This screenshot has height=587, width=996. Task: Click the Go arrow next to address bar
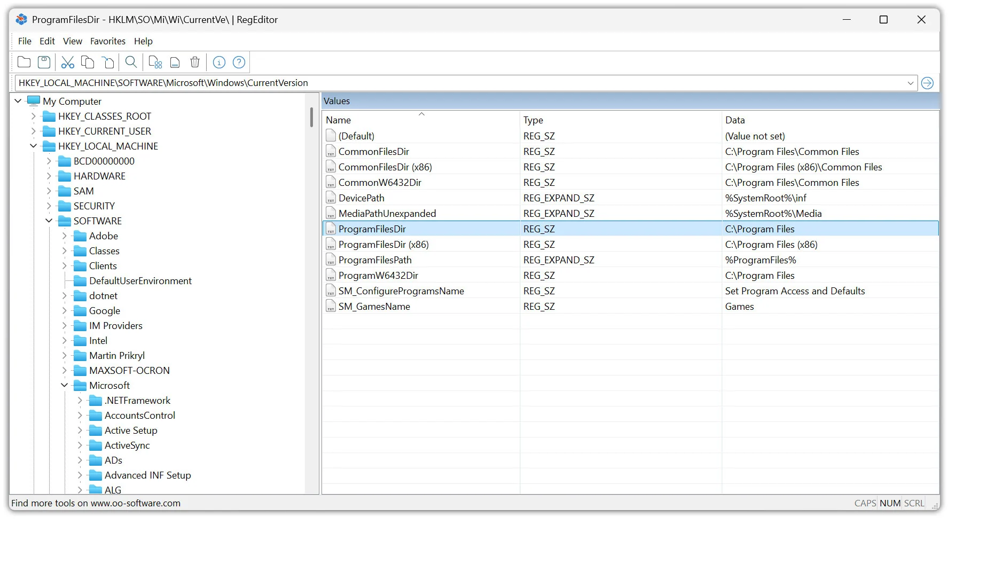click(928, 83)
